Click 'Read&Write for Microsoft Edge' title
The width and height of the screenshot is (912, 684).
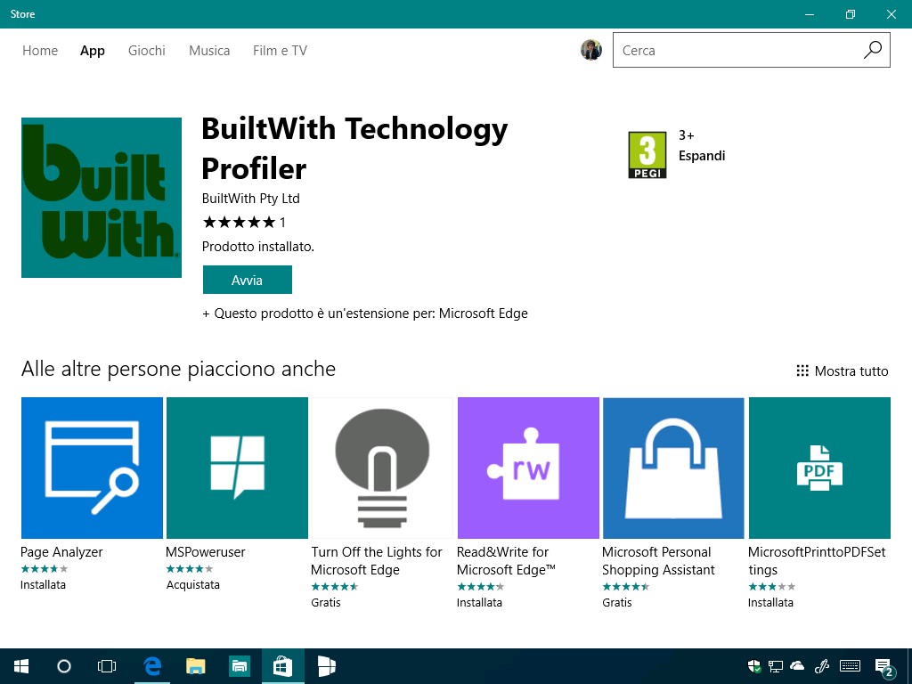pos(506,561)
